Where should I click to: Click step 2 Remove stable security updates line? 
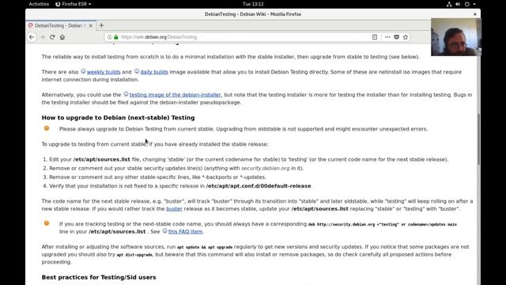(176, 169)
